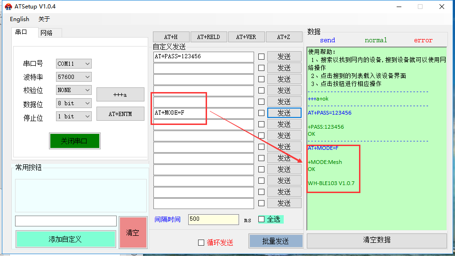455x256 pixels.
Task: Expand the 数据位 8 bit dropdown
Action: (x=74, y=103)
